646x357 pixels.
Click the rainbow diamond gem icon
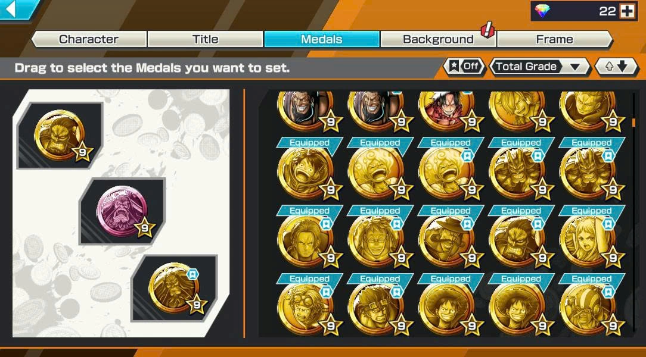pyautogui.click(x=542, y=11)
